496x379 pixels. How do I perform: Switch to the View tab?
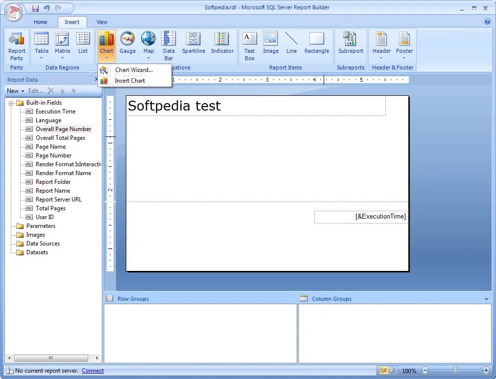[x=102, y=22]
